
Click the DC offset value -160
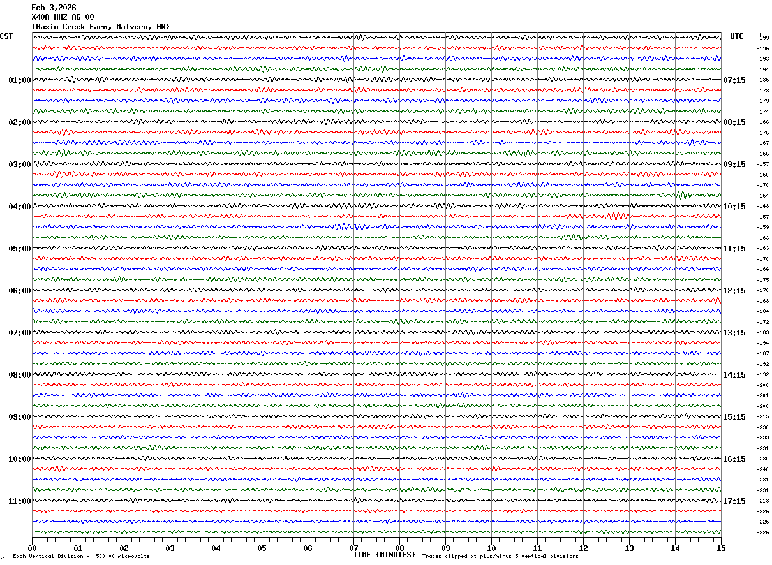pyautogui.click(x=762, y=175)
